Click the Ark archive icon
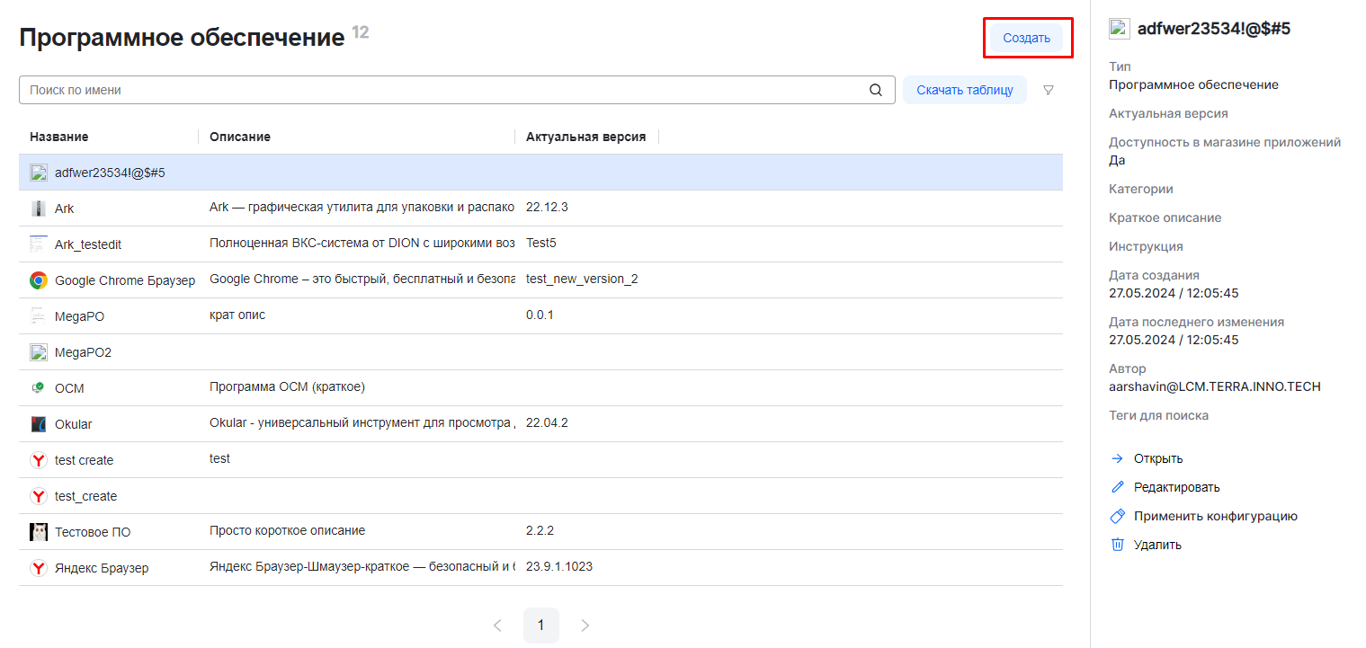The width and height of the screenshot is (1366, 648). tap(38, 209)
